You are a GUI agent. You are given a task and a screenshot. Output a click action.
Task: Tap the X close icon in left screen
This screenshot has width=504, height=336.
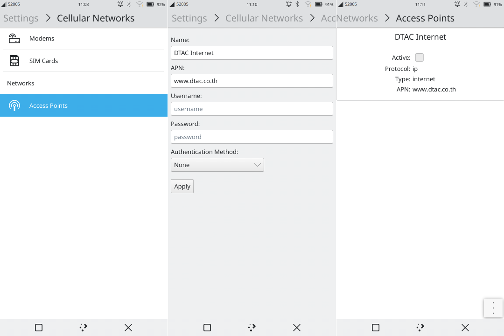click(x=128, y=328)
